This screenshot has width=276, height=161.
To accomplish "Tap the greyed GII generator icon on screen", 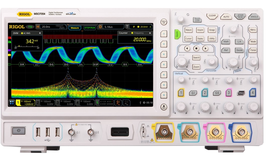I will (x=126, y=103).
